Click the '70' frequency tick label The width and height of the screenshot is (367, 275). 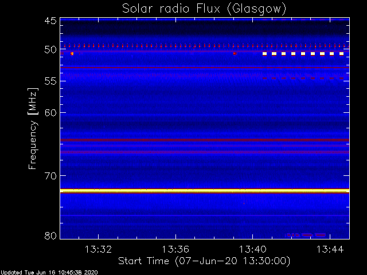50,176
